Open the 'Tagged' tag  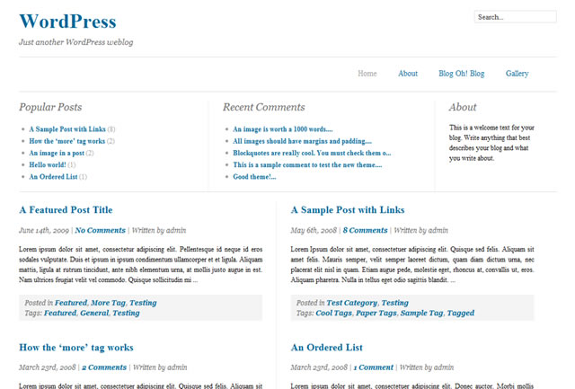(461, 314)
